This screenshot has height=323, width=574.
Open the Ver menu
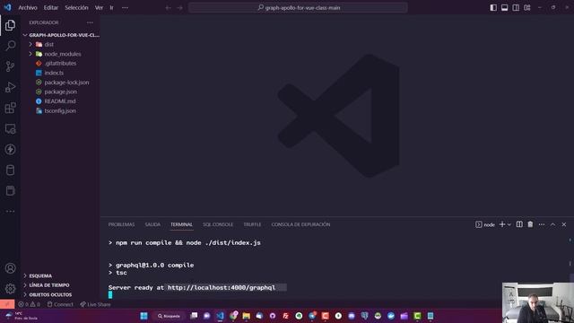click(99, 8)
